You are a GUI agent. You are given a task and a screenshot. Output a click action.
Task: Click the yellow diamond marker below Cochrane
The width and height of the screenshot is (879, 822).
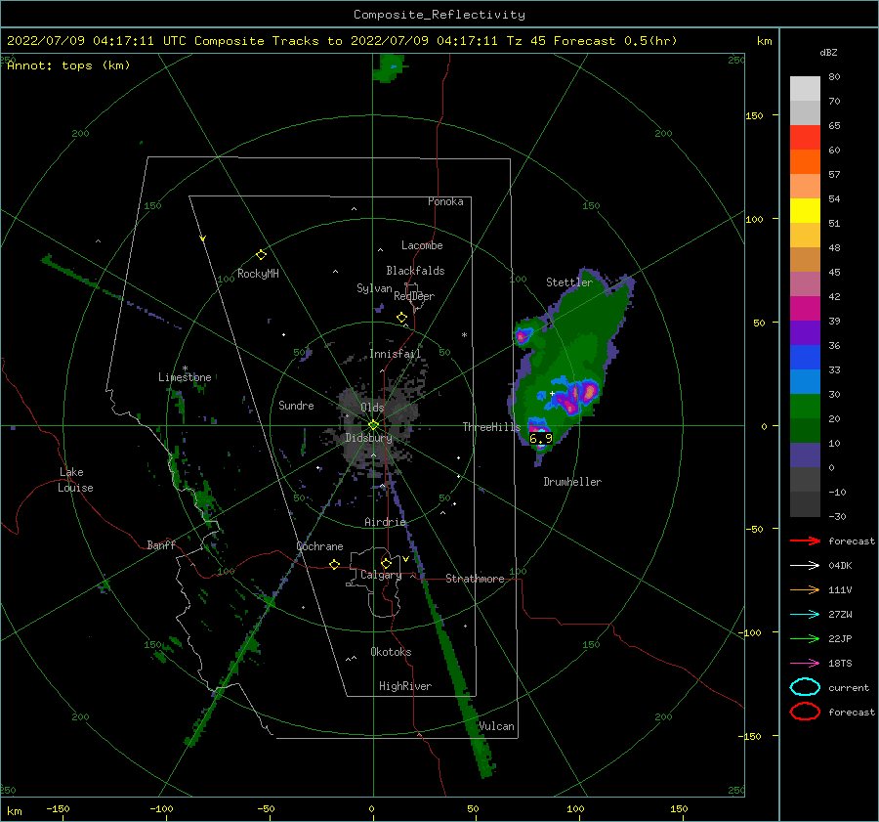[334, 565]
